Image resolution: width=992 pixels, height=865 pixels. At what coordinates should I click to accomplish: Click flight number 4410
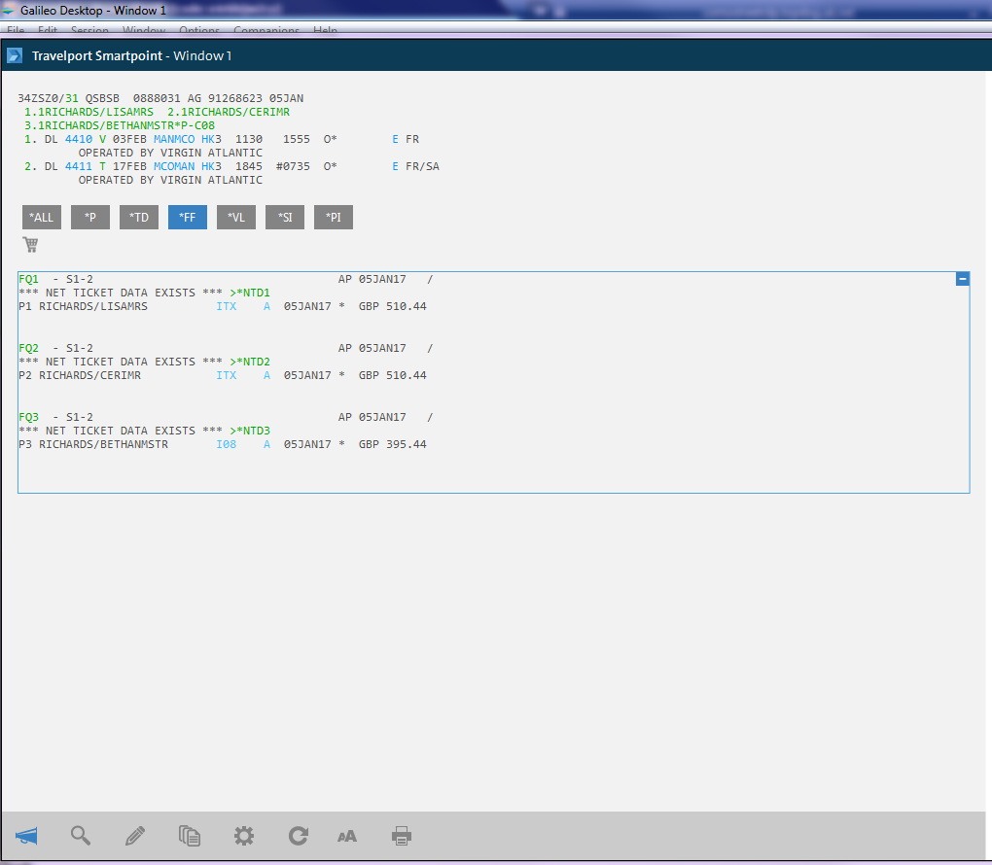tap(79, 138)
